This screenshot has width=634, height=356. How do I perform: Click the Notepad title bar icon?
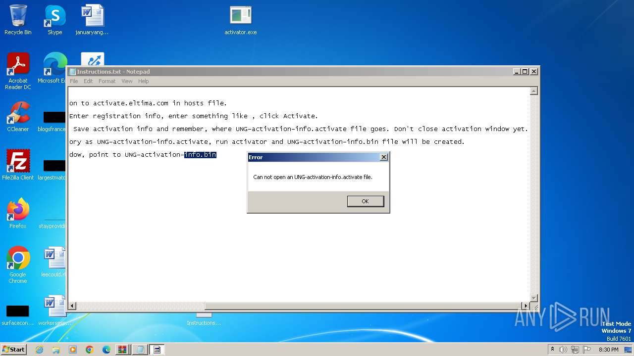coord(72,72)
